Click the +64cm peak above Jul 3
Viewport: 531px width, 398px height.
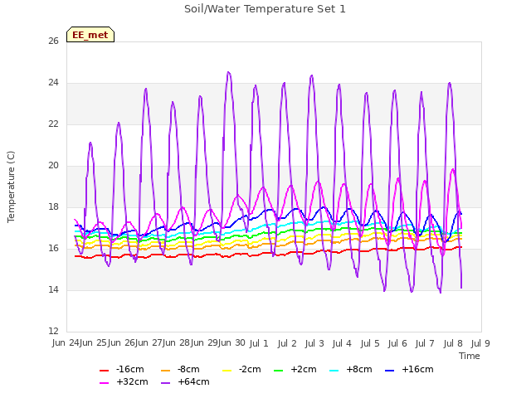312,75
